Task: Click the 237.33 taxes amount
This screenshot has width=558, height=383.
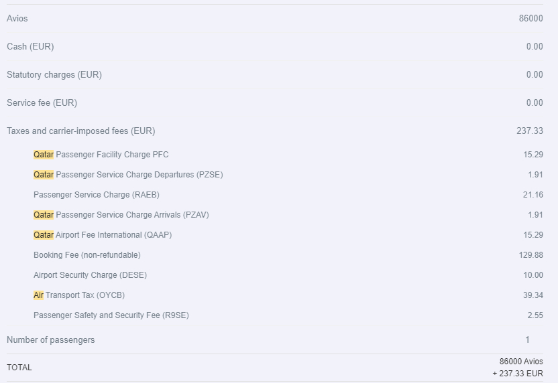Action: pos(529,131)
